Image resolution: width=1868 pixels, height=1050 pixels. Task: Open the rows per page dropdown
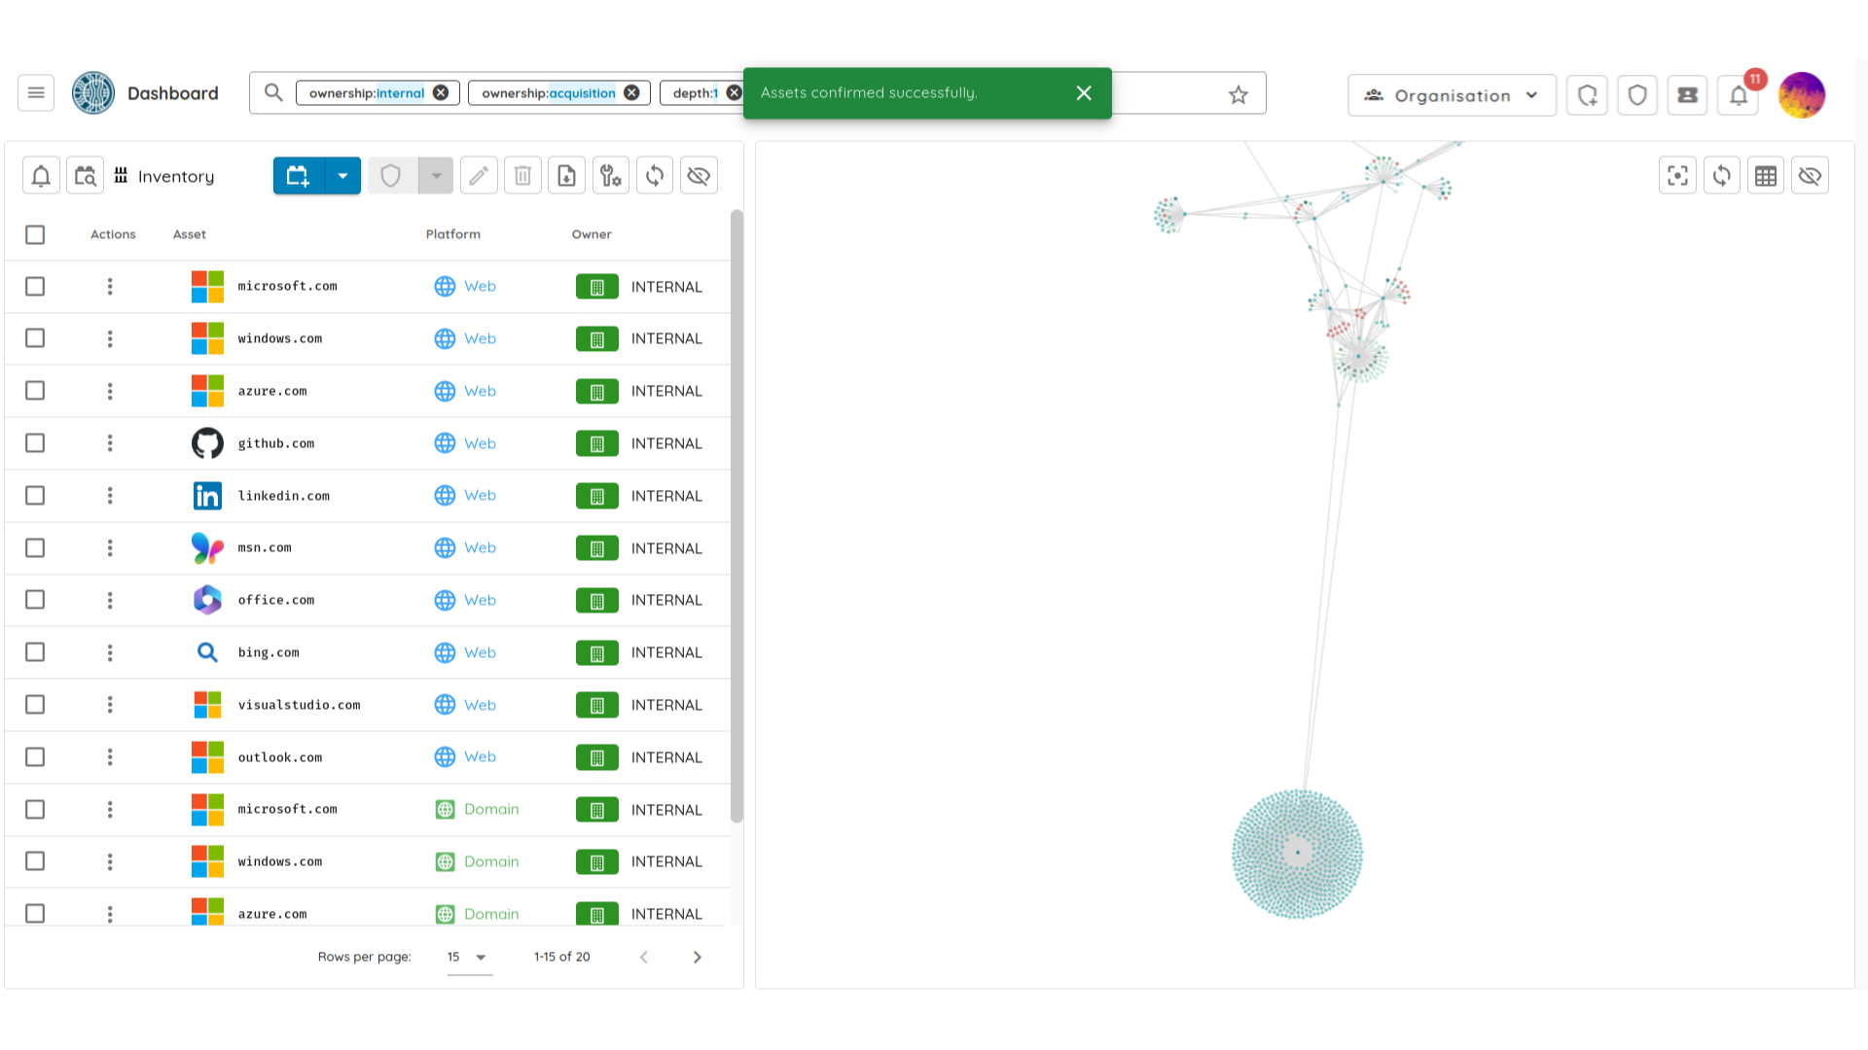(468, 957)
